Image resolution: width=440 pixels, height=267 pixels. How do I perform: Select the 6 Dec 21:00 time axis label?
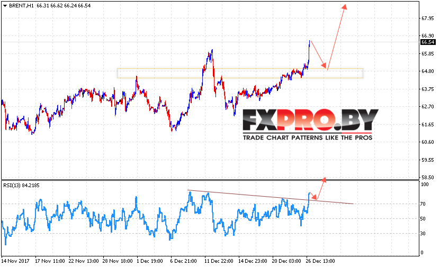(x=184, y=261)
